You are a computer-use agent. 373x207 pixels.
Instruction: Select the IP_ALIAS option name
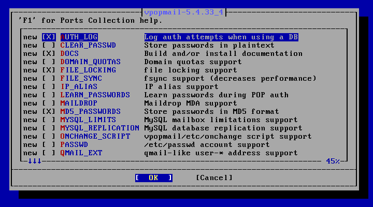[79, 87]
